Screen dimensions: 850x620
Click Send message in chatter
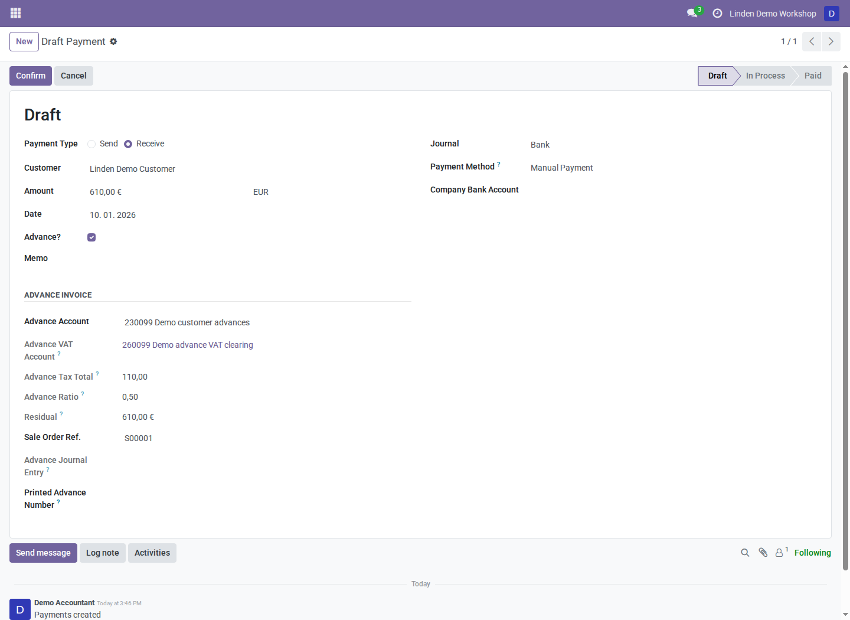coord(43,553)
